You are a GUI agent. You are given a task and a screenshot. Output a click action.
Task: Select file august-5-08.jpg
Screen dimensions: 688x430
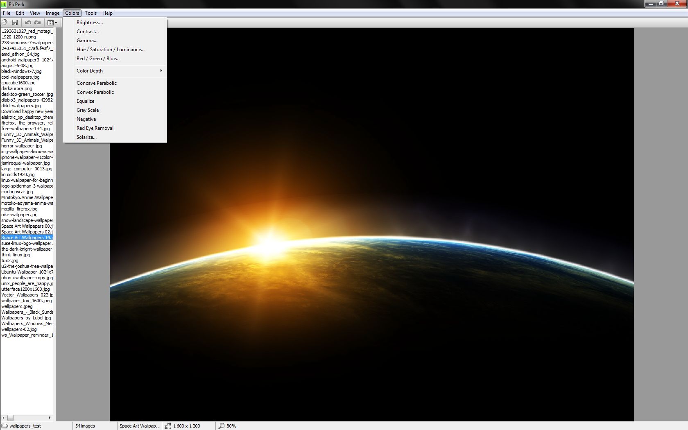(x=18, y=66)
